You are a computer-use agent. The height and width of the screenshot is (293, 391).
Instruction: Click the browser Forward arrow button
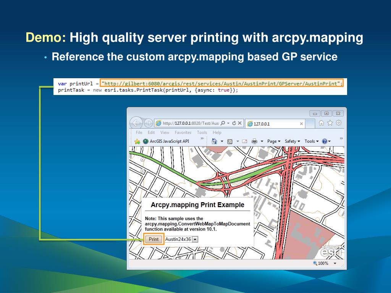[148, 123]
